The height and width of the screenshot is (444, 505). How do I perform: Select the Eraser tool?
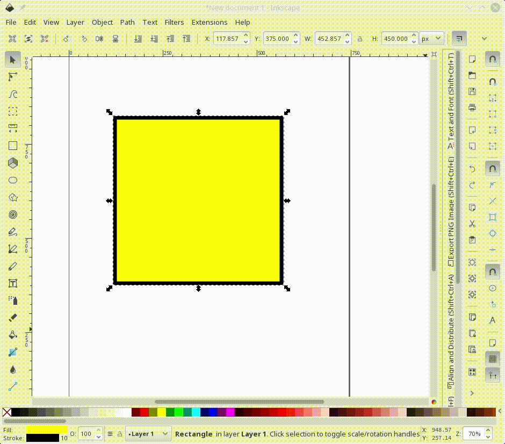point(12,318)
